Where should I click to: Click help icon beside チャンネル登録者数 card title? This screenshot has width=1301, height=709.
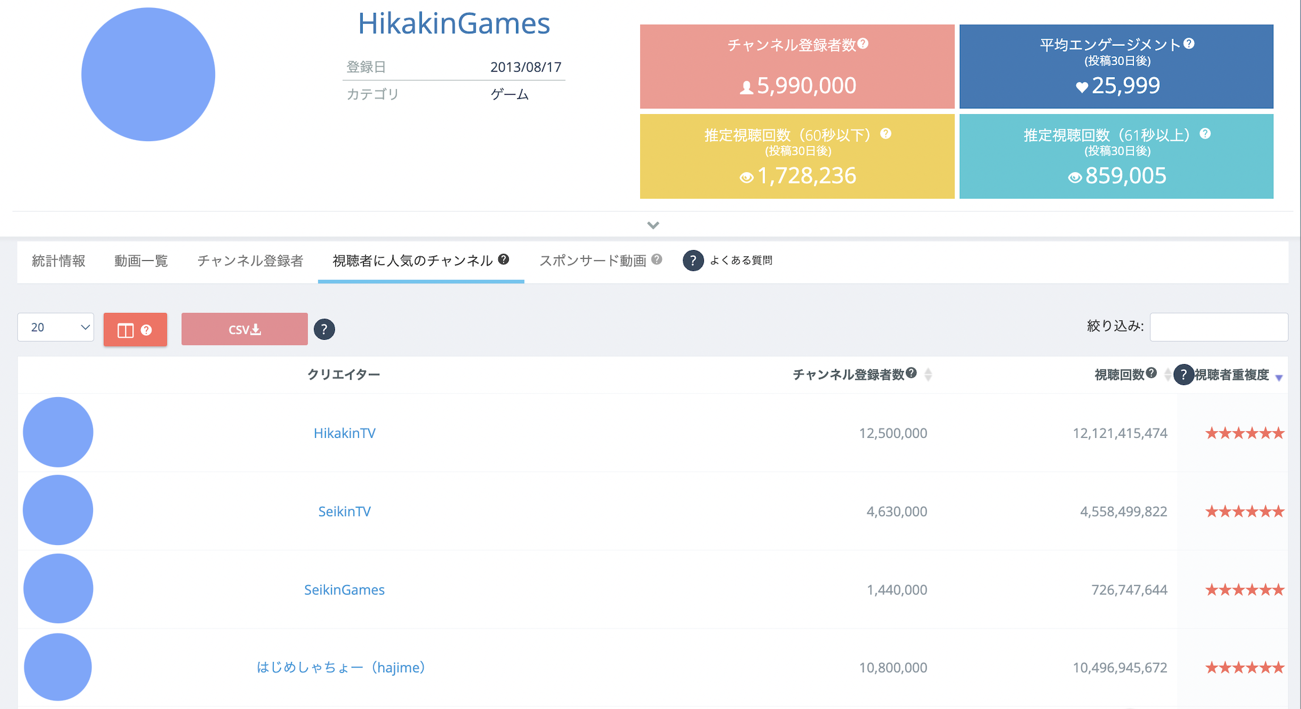coord(863,44)
